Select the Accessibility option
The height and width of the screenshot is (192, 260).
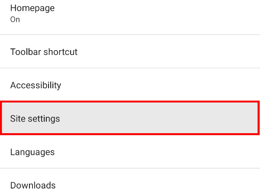[x=130, y=85]
